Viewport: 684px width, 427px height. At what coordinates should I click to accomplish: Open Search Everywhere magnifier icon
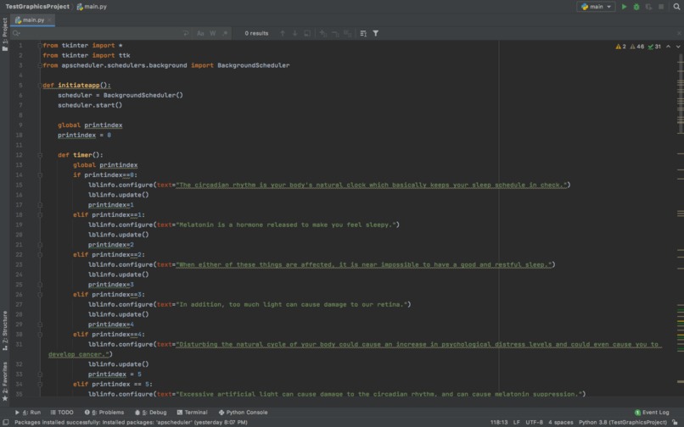[676, 7]
